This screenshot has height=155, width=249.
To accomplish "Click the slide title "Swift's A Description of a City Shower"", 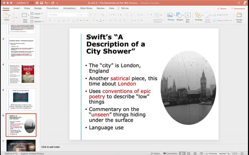I will [115, 44].
